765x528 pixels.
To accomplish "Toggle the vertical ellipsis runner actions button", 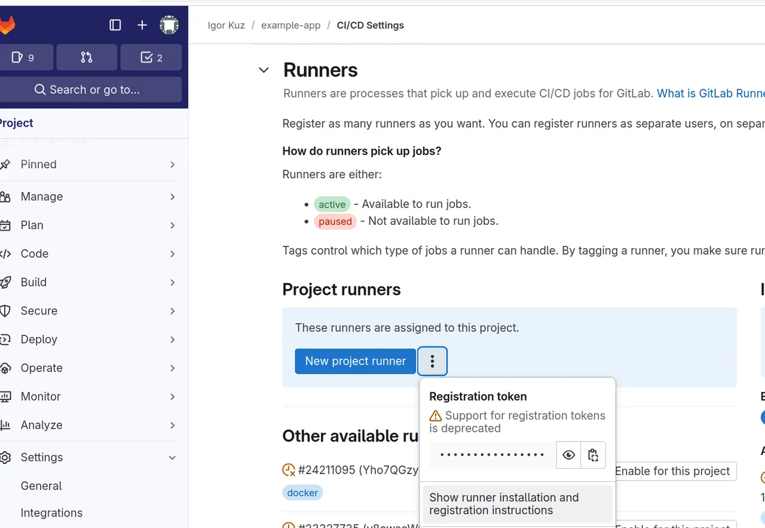I will (x=433, y=361).
